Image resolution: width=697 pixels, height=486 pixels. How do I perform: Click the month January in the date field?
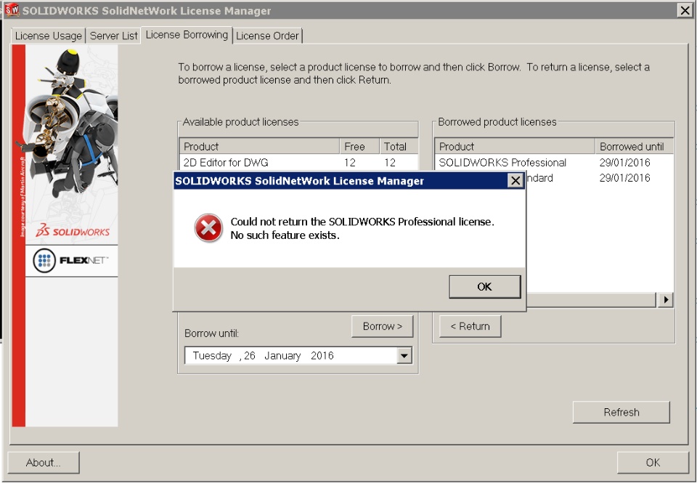(282, 356)
